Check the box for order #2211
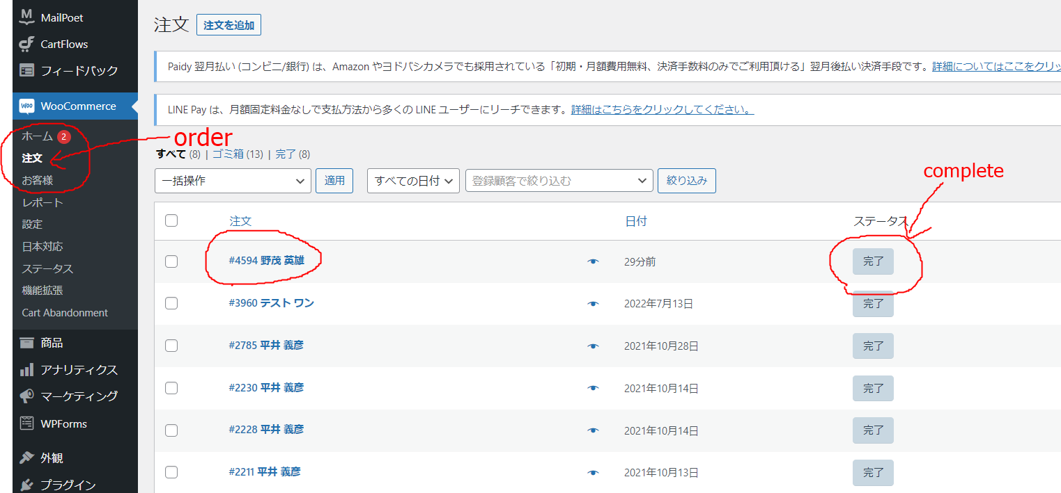Image resolution: width=1061 pixels, height=493 pixels. (x=171, y=472)
